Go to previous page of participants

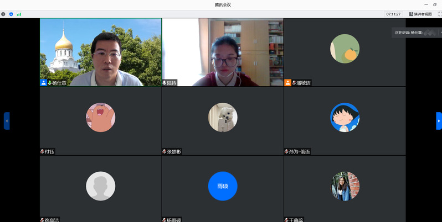pos(7,120)
